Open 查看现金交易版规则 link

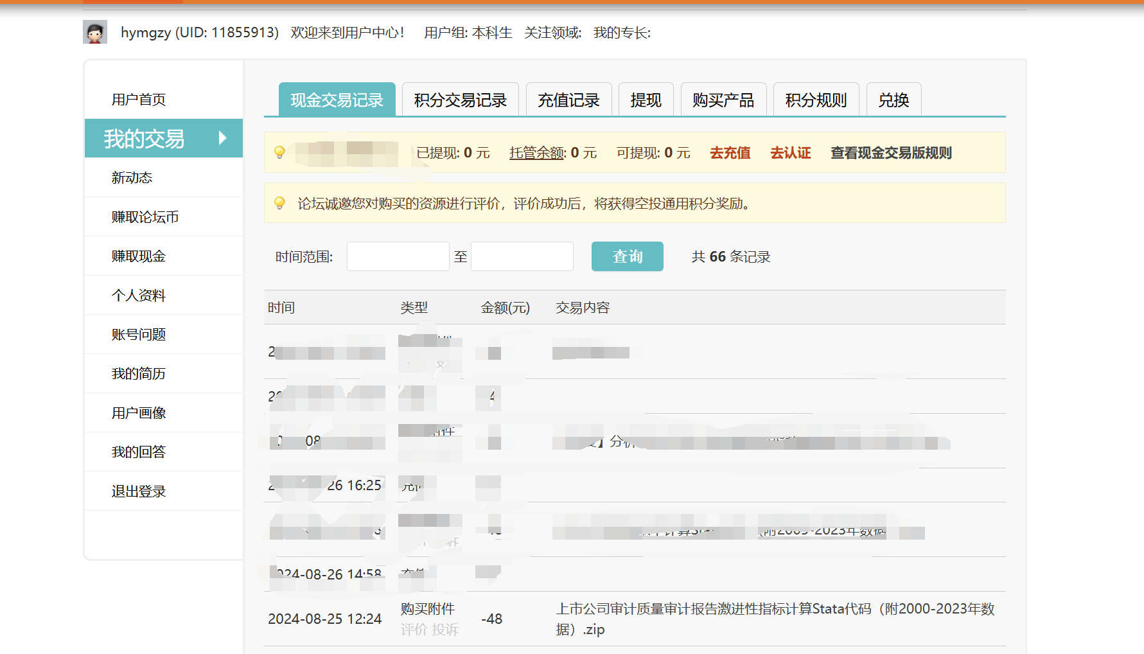pos(892,153)
